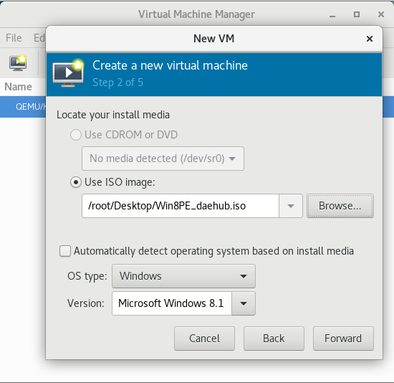Cancel the new VM wizard

pos(205,339)
